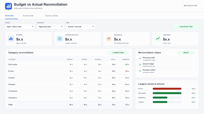Click the Accrual column header
The width and height of the screenshot is (204, 114).
coord(98,60)
